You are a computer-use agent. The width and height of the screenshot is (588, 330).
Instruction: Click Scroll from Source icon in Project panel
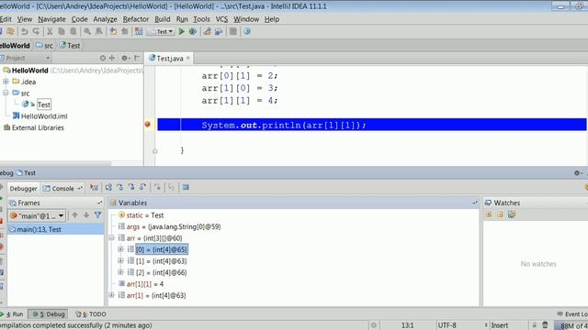click(103, 58)
